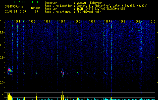Click the 'Receiving antenna' label
Viewport: 158px width, 100px height.
58,12
